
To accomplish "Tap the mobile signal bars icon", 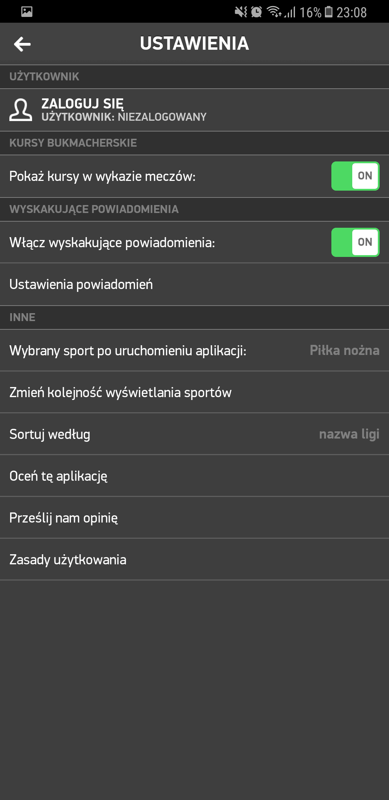I will 290,13.
